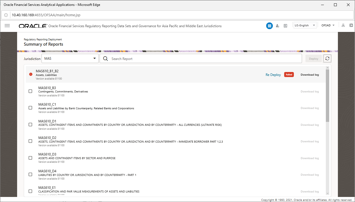Click 'LIABILITIES BY COUNTRY OR JURISDICTION' description
This screenshot has height=202, width=355.
coord(87,175)
